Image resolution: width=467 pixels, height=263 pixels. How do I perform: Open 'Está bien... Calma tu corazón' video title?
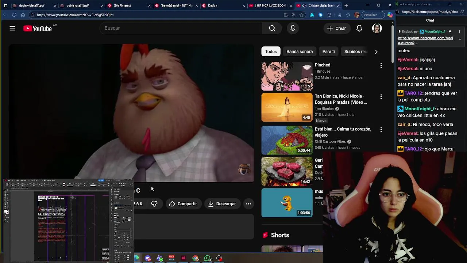343,132
